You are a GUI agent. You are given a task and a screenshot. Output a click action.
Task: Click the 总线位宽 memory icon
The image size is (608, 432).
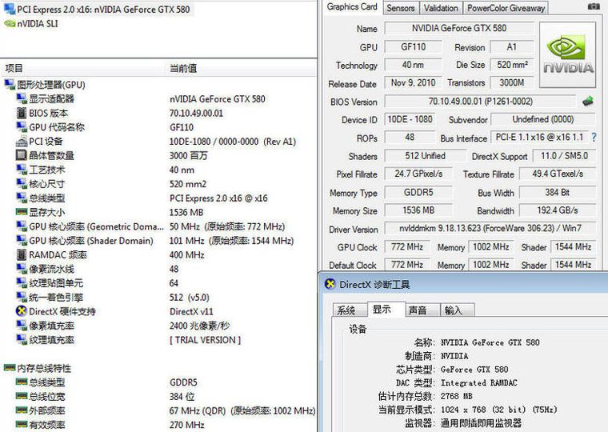[x=22, y=396]
